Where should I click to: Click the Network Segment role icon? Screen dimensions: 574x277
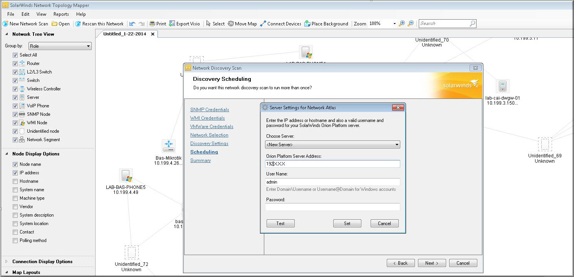click(x=22, y=139)
